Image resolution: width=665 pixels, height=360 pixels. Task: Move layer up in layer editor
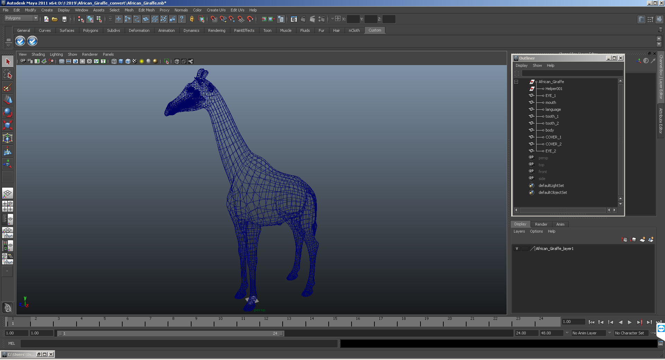tap(625, 240)
